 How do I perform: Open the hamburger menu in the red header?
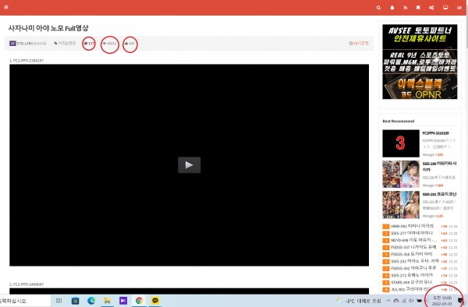pos(6,7)
